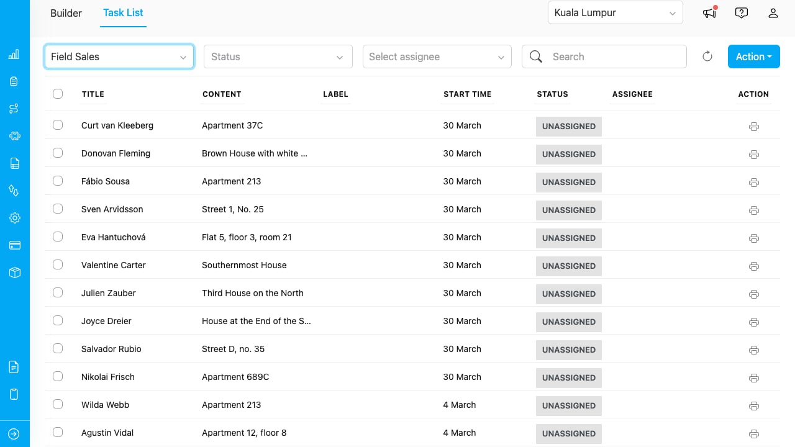Sort by START TIME column header
This screenshot has height=447, width=795.
(x=468, y=94)
